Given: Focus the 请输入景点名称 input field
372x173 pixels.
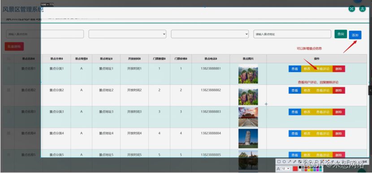Looking at the screenshot, I should pos(45,34).
